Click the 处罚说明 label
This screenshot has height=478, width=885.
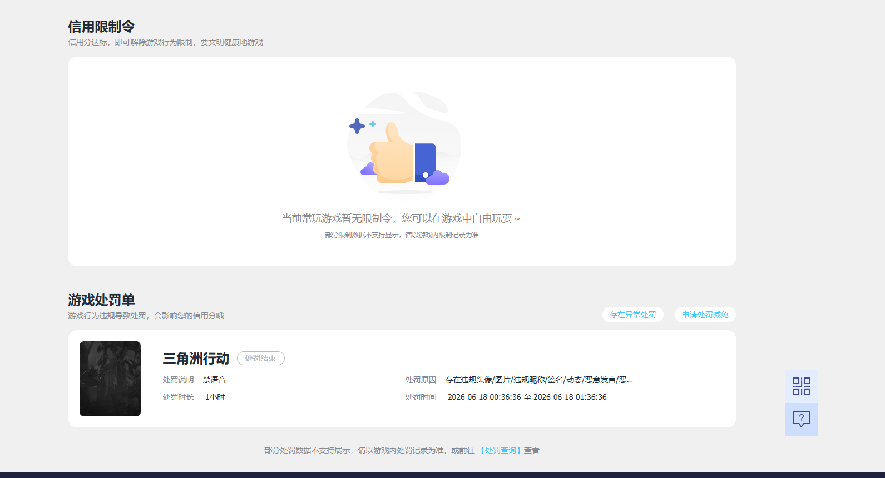pos(178,380)
